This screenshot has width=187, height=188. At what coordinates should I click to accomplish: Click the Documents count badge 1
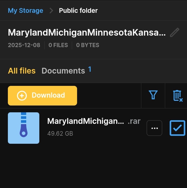90,69
